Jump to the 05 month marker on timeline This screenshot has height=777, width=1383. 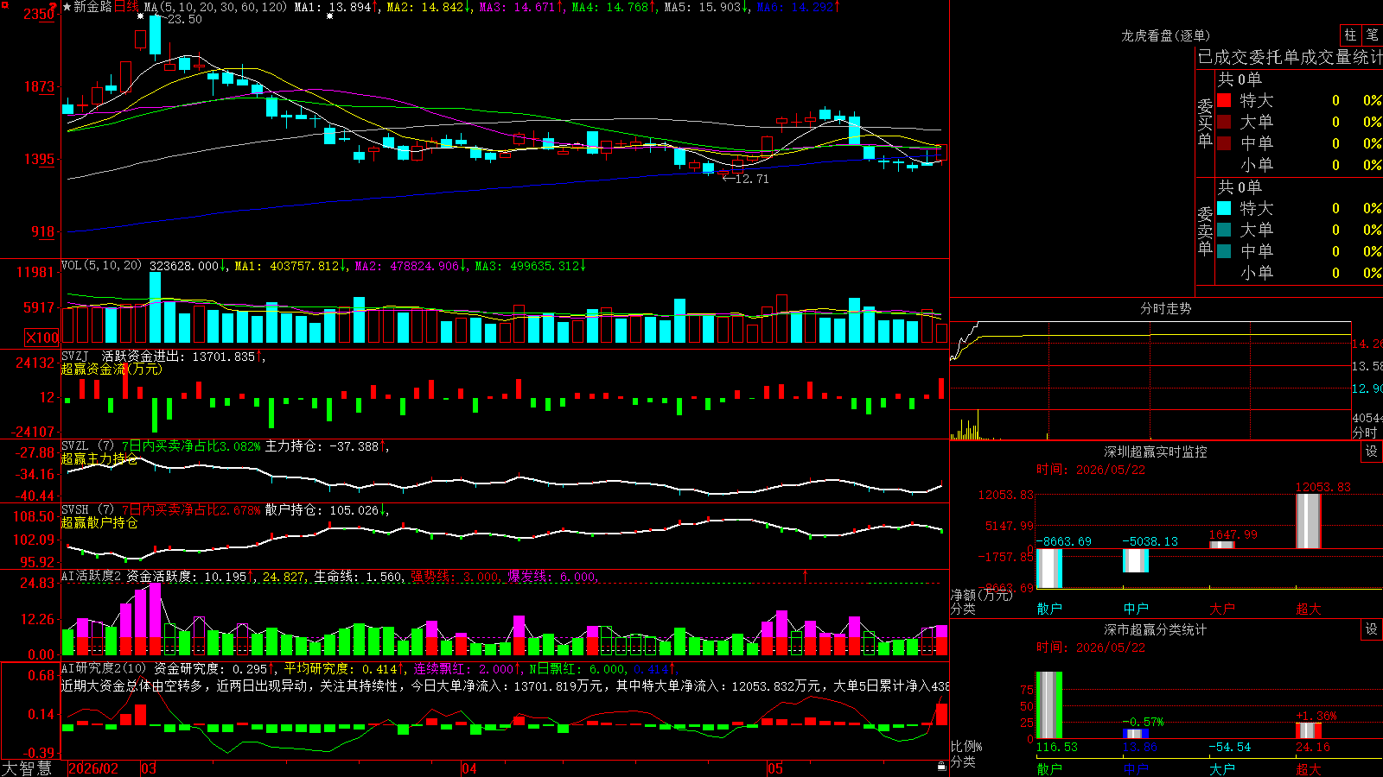click(x=775, y=768)
